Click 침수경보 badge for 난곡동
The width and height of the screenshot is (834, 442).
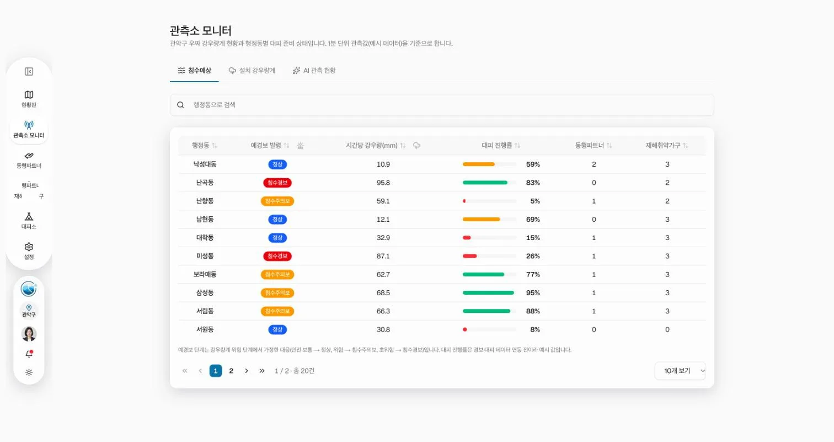click(277, 183)
